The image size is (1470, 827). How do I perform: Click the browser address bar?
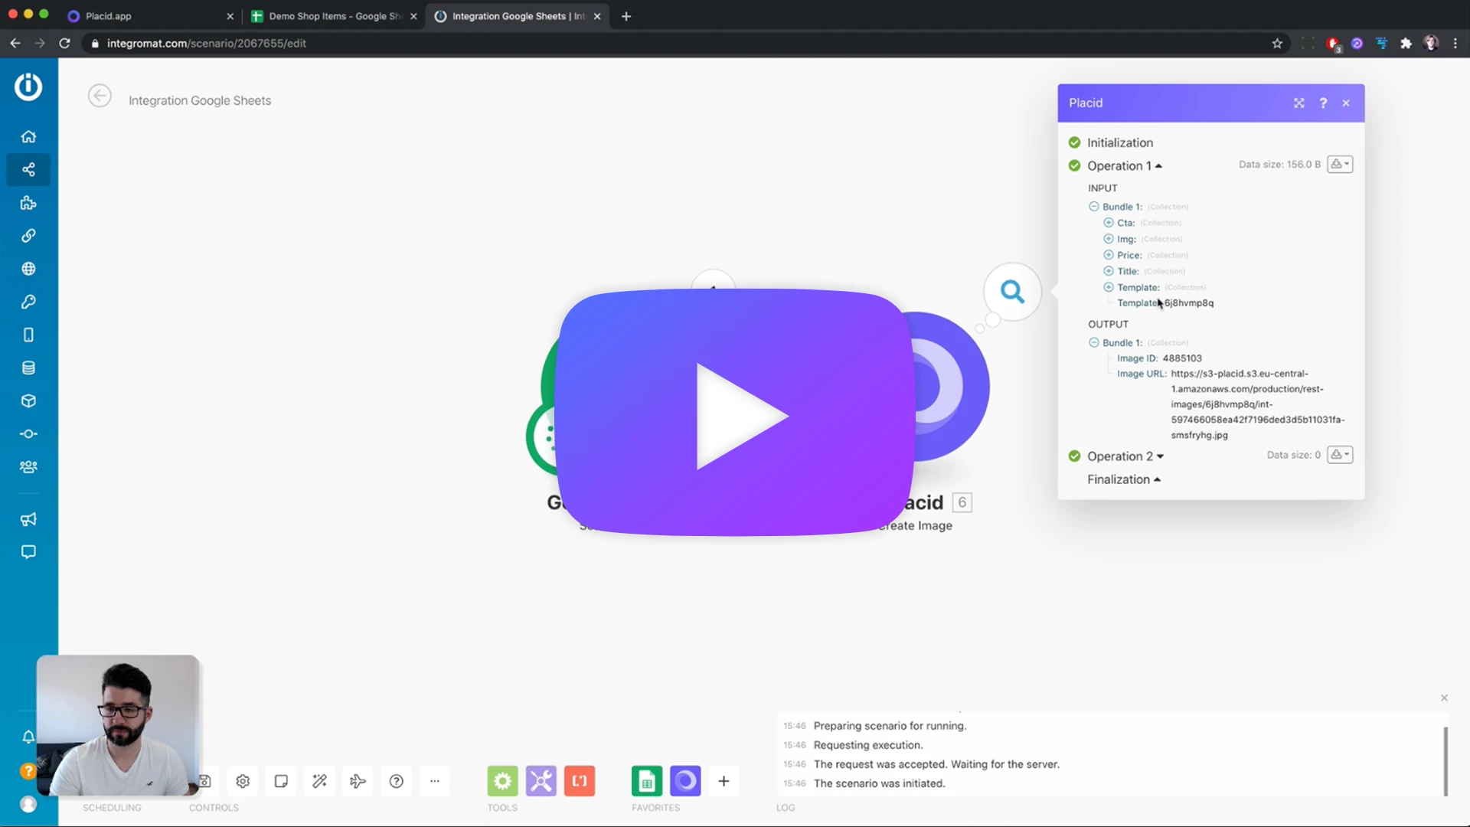[674, 44]
